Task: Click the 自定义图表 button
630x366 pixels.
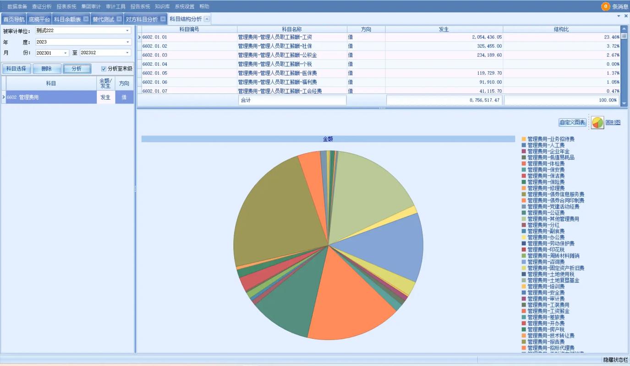Action: click(572, 122)
